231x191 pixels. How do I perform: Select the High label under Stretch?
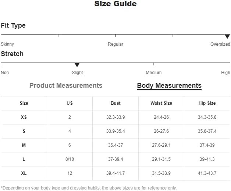point(225,73)
